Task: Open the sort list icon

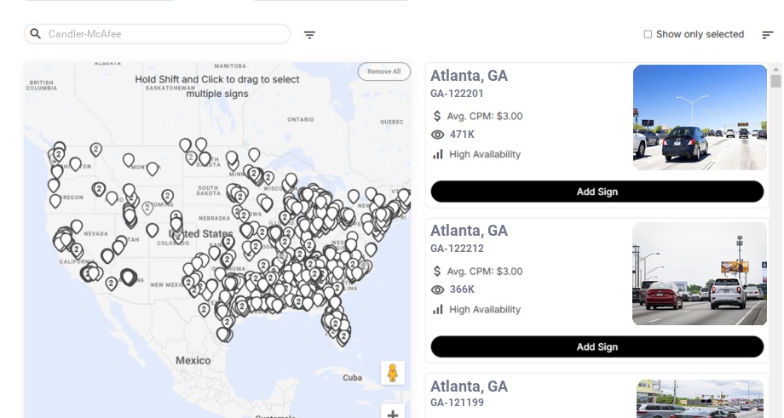Action: coord(767,35)
